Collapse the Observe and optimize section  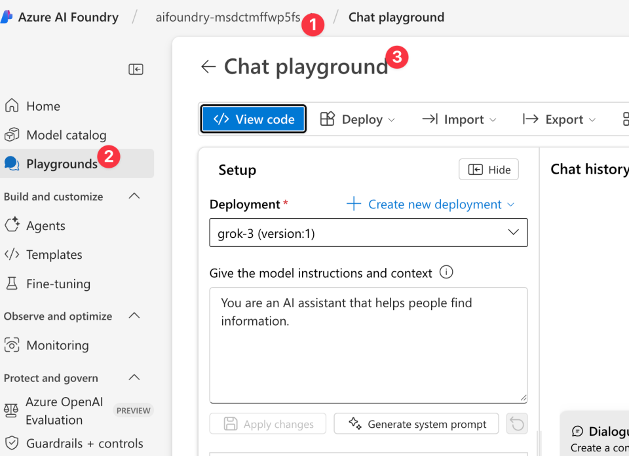click(x=134, y=316)
